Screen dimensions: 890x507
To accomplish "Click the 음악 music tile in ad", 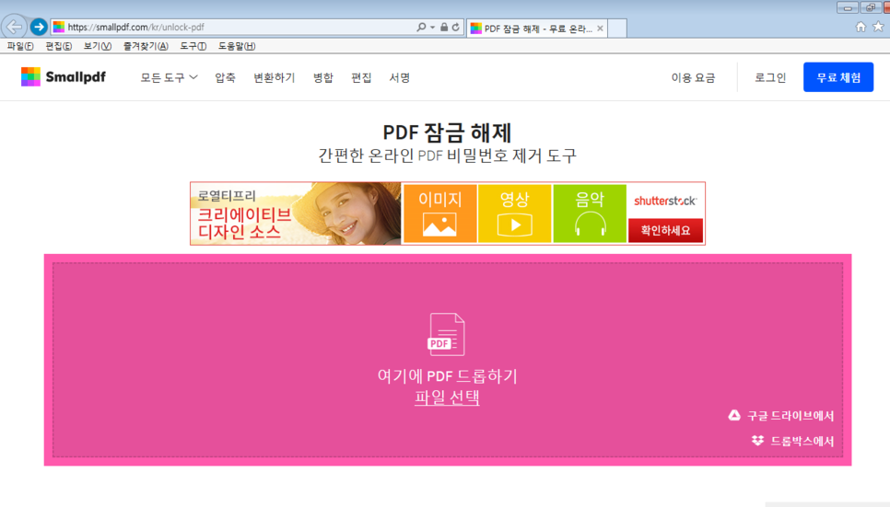I will tap(590, 213).
